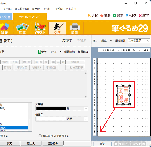Toggle 縦中横 formatting

click(x=75, y=62)
